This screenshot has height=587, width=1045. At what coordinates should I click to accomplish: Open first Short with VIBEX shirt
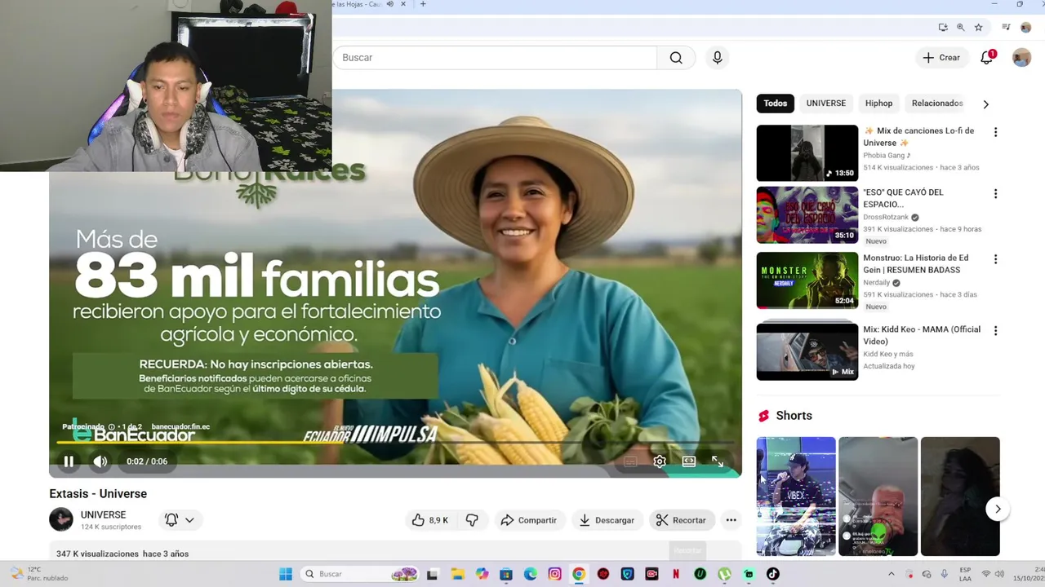[x=796, y=497]
